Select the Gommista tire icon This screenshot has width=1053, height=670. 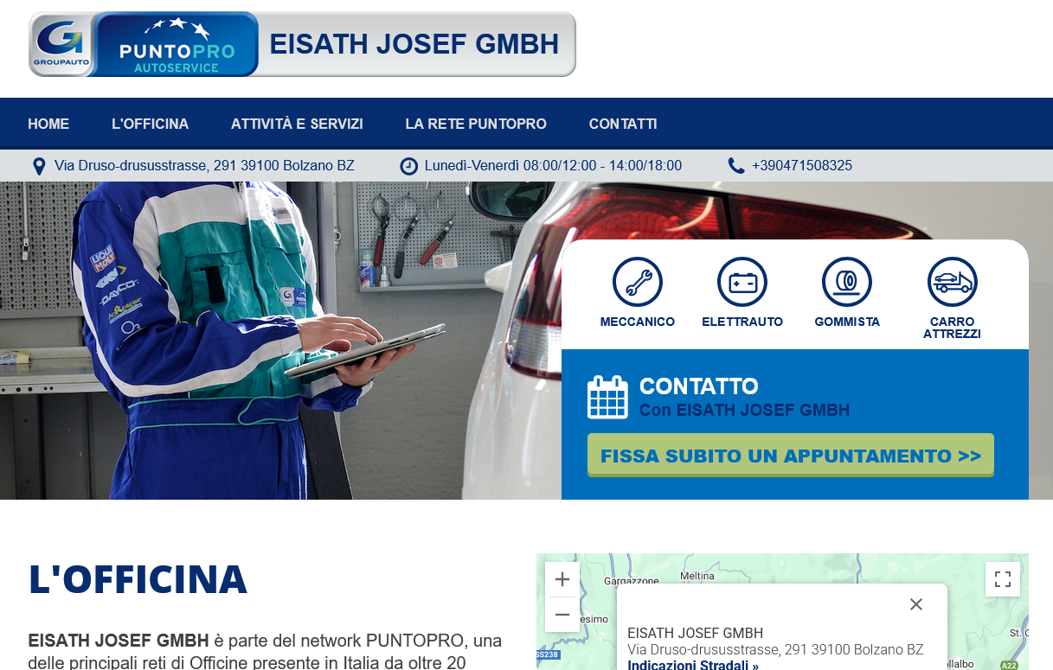[x=847, y=282]
